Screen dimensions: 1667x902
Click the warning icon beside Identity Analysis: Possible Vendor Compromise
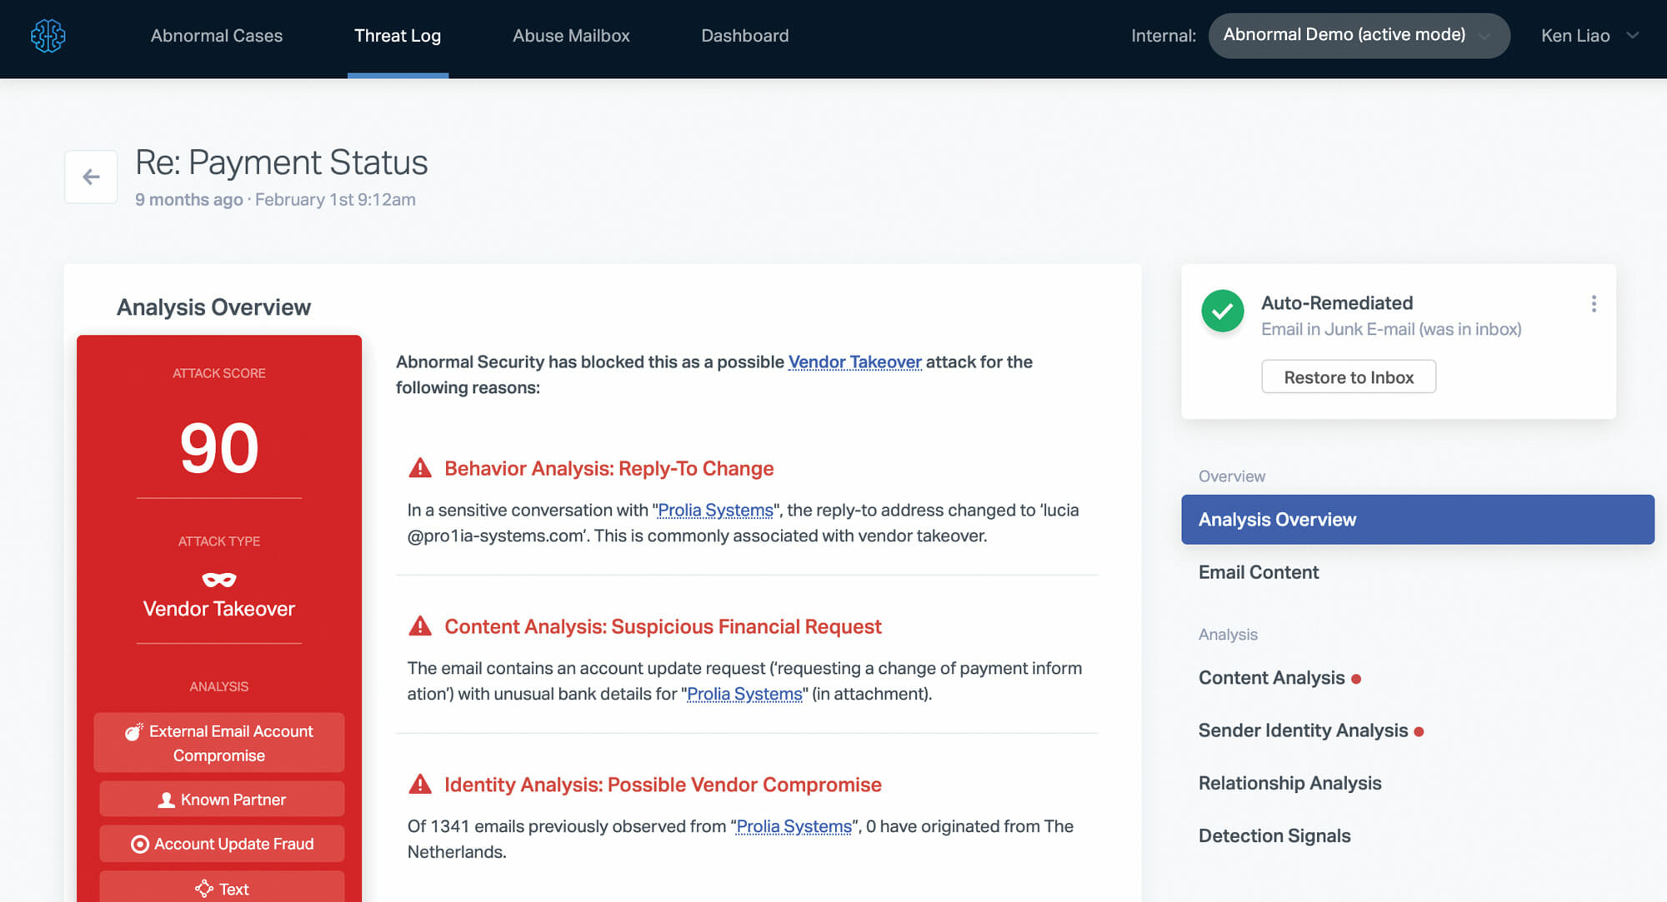pos(421,784)
